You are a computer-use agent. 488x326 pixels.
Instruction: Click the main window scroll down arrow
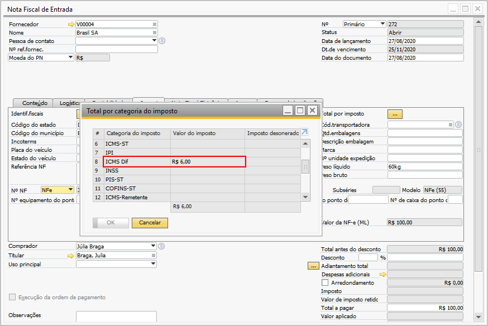tap(479, 317)
